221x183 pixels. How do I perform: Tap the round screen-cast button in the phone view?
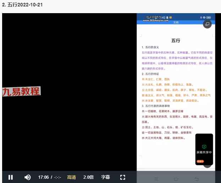207,24
